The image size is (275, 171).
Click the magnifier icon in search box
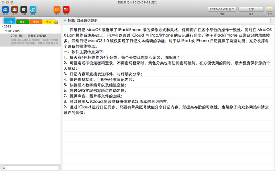4,168
